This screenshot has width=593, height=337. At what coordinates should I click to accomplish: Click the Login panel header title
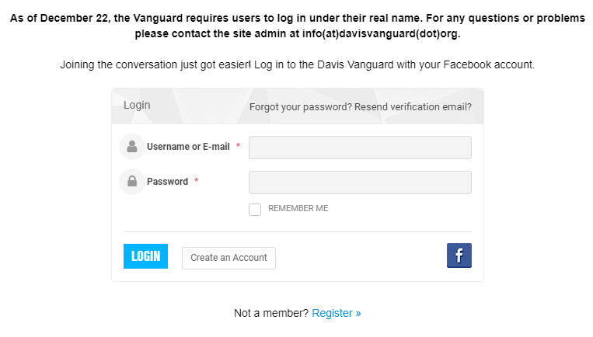pyautogui.click(x=137, y=106)
